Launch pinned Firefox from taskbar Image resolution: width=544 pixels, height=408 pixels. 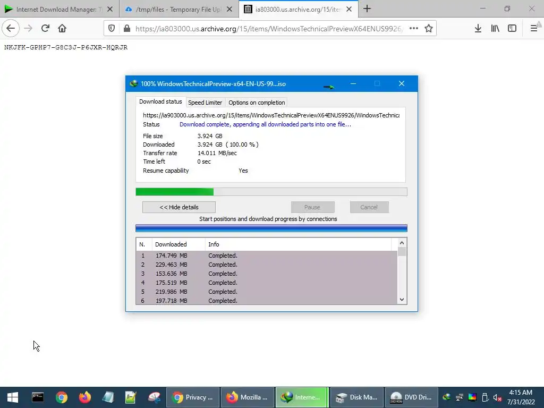(84, 397)
